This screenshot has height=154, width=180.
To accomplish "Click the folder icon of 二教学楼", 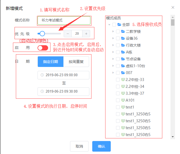I will 123,31.
